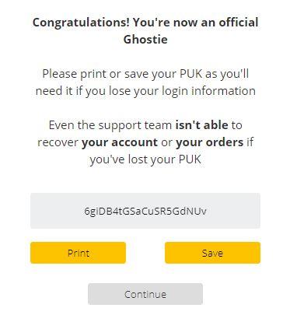Click the words 'support team'
Viewport: 297px width, 329px height.
pyautogui.click(x=135, y=125)
